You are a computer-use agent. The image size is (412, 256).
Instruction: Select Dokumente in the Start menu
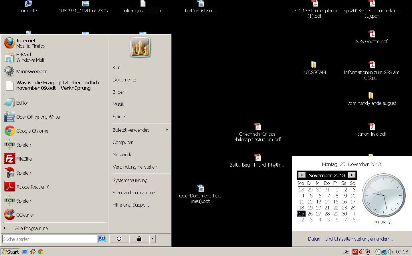coord(124,80)
